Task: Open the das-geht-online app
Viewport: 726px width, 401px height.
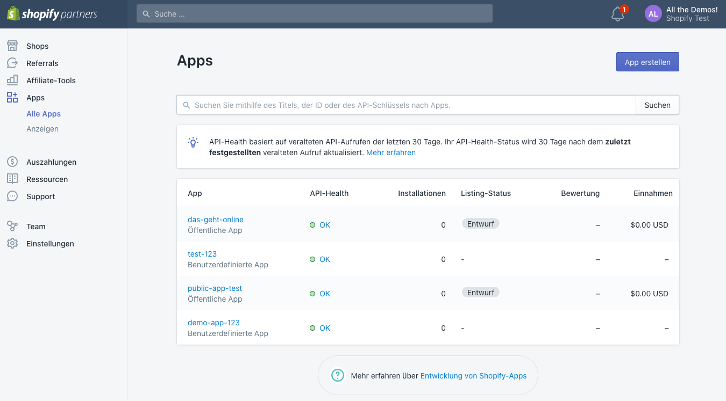Action: coord(216,220)
